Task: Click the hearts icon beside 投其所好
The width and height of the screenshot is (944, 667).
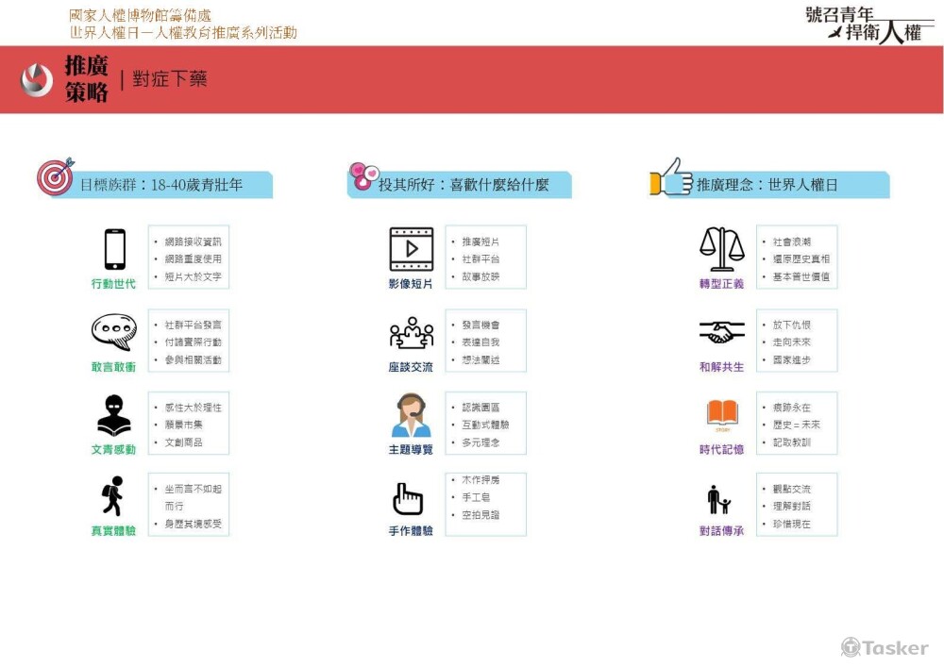Action: coord(364,176)
